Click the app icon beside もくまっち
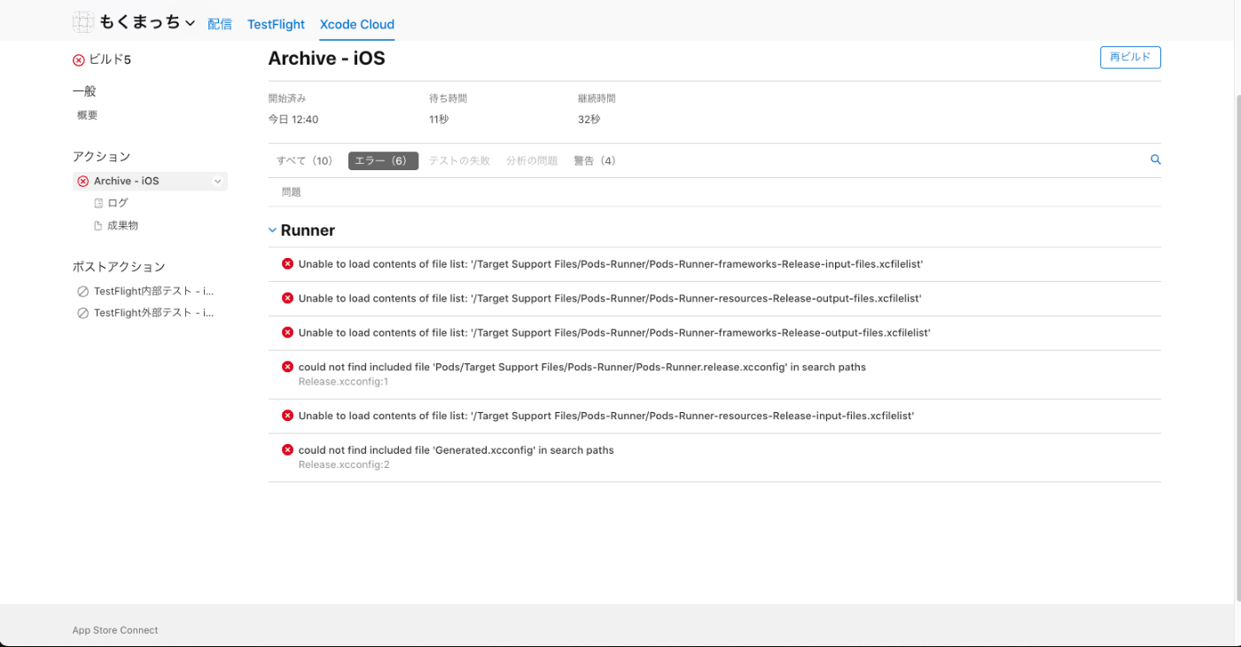 click(83, 22)
